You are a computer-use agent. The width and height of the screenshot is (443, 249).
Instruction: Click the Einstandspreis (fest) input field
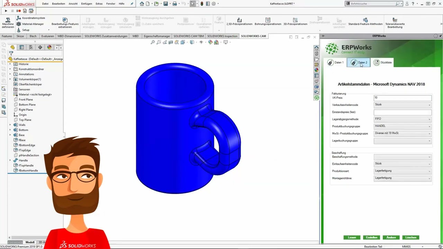[x=403, y=112]
